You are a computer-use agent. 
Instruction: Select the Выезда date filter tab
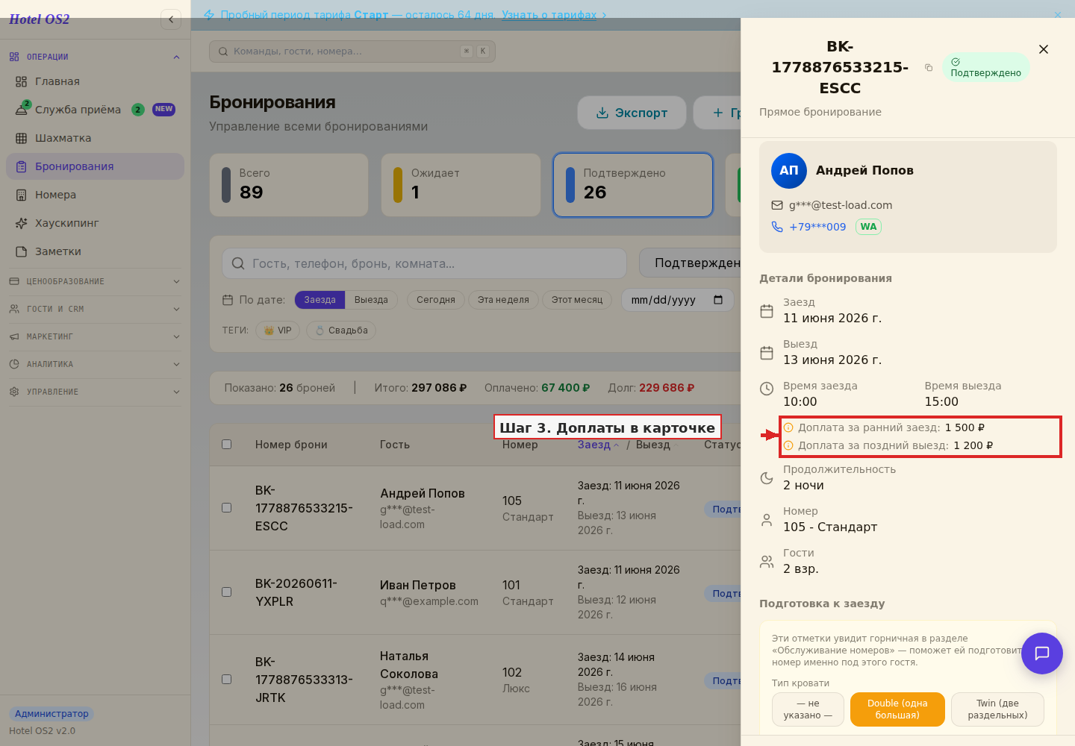point(371,300)
